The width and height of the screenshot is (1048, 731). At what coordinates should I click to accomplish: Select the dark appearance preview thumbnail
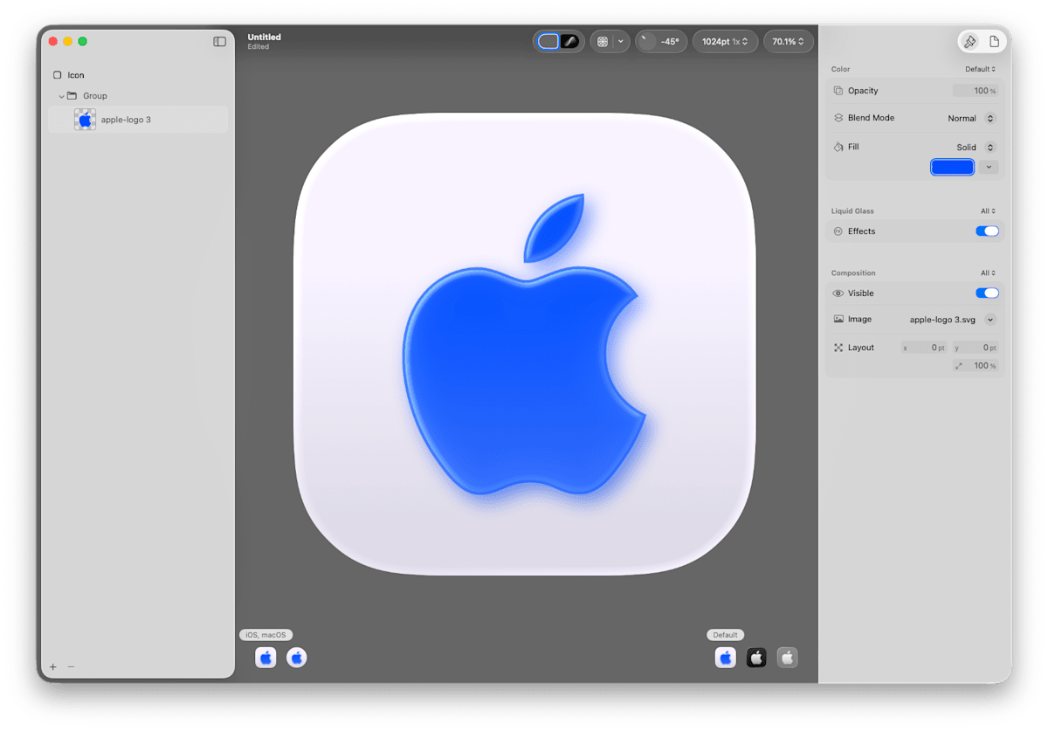(x=756, y=658)
